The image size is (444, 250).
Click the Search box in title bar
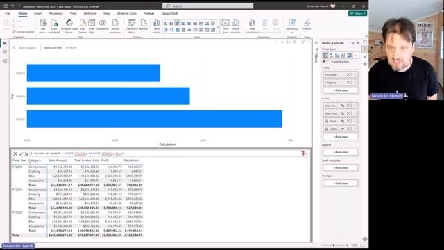pyautogui.click(x=208, y=6)
